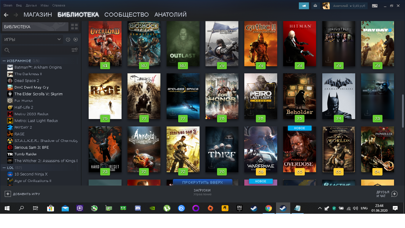Collapse the LOL category
Image resolution: width=405 pixels, height=228 pixels.
(x=4, y=168)
